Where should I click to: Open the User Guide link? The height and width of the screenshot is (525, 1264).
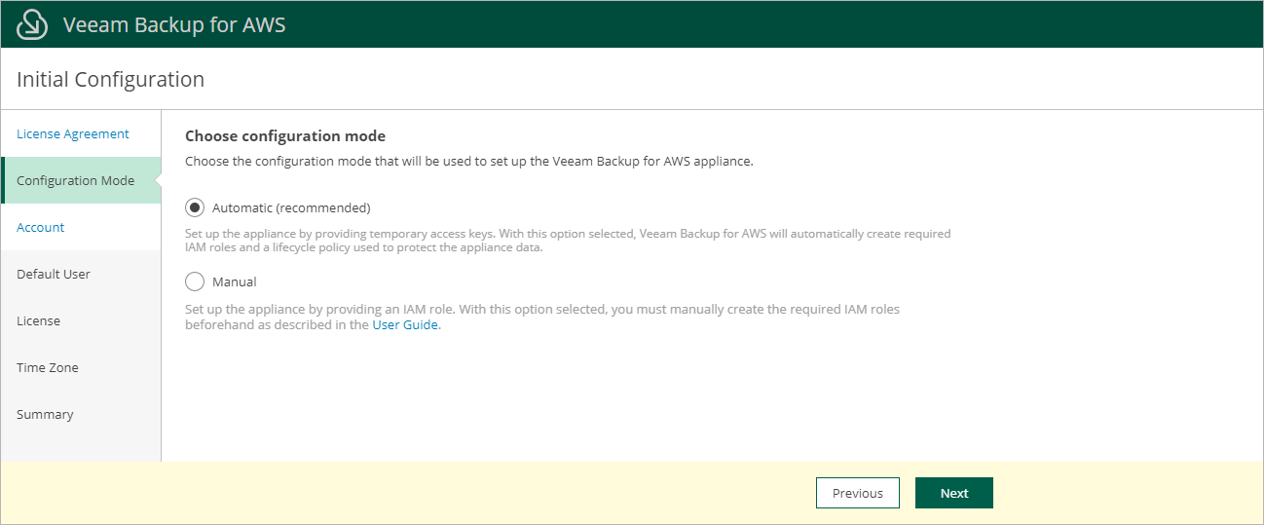point(406,325)
